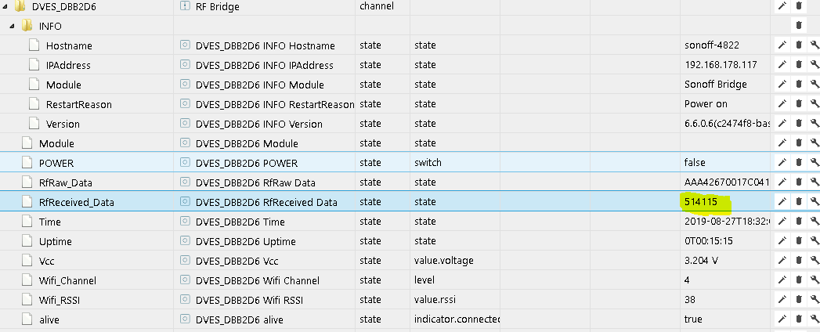Screen dimensions: 820x332
Task: Open wrench settings for Wifi_RSSI
Action: [815, 300]
